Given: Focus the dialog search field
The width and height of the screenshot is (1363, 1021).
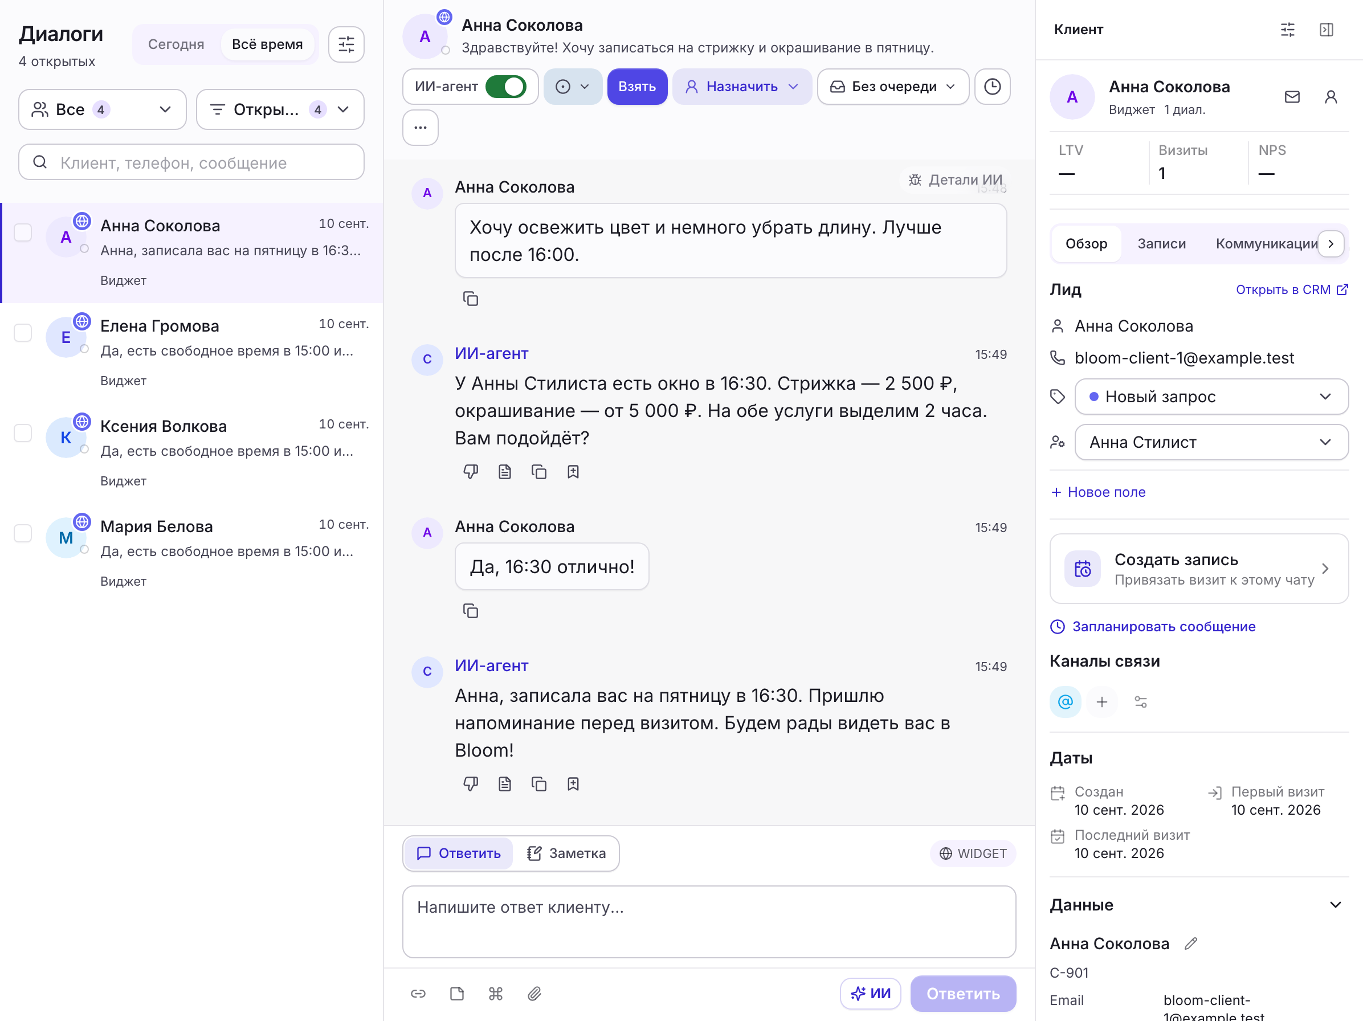Looking at the screenshot, I should (191, 163).
